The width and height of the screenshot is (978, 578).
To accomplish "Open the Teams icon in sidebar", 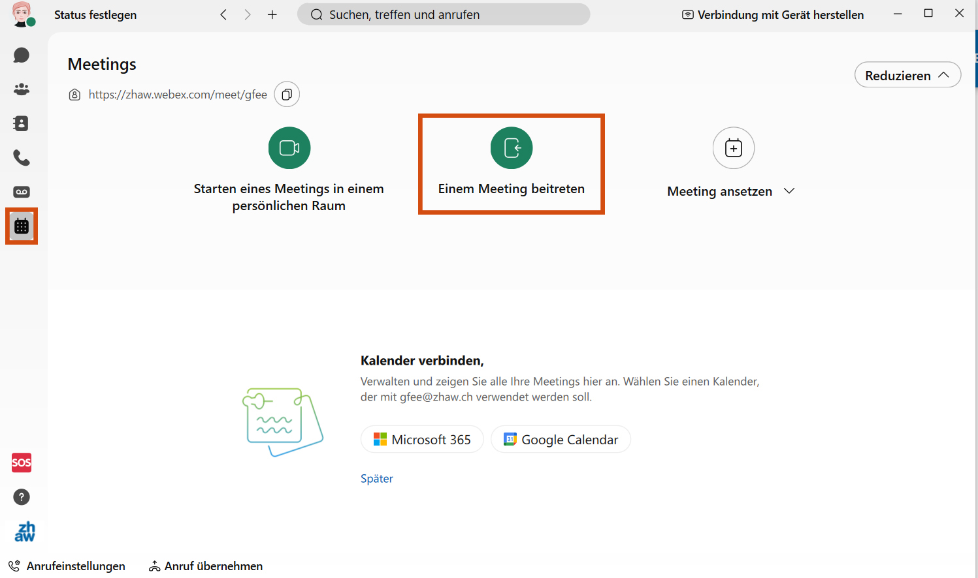I will (x=22, y=89).
